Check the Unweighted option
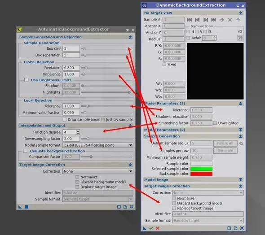The image size is (265, 235). (215, 123)
